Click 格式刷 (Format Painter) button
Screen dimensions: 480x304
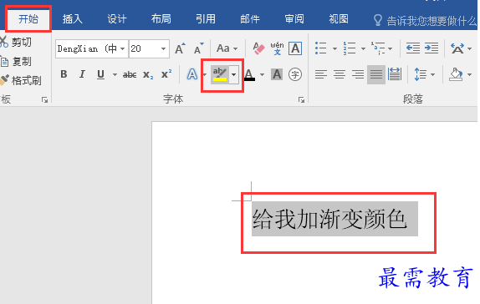tap(21, 80)
